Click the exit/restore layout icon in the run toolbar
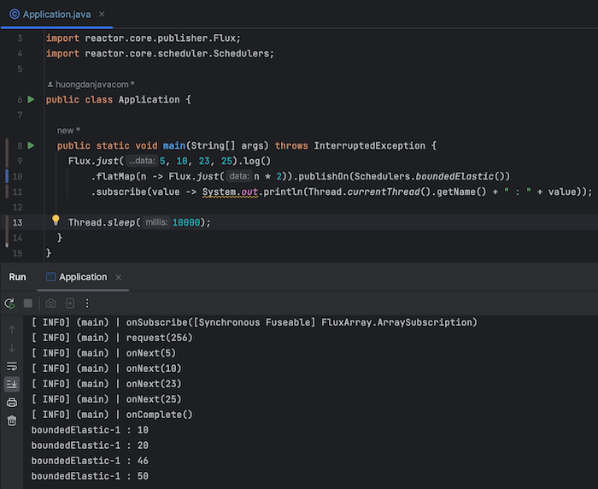The image size is (598, 489). (69, 303)
